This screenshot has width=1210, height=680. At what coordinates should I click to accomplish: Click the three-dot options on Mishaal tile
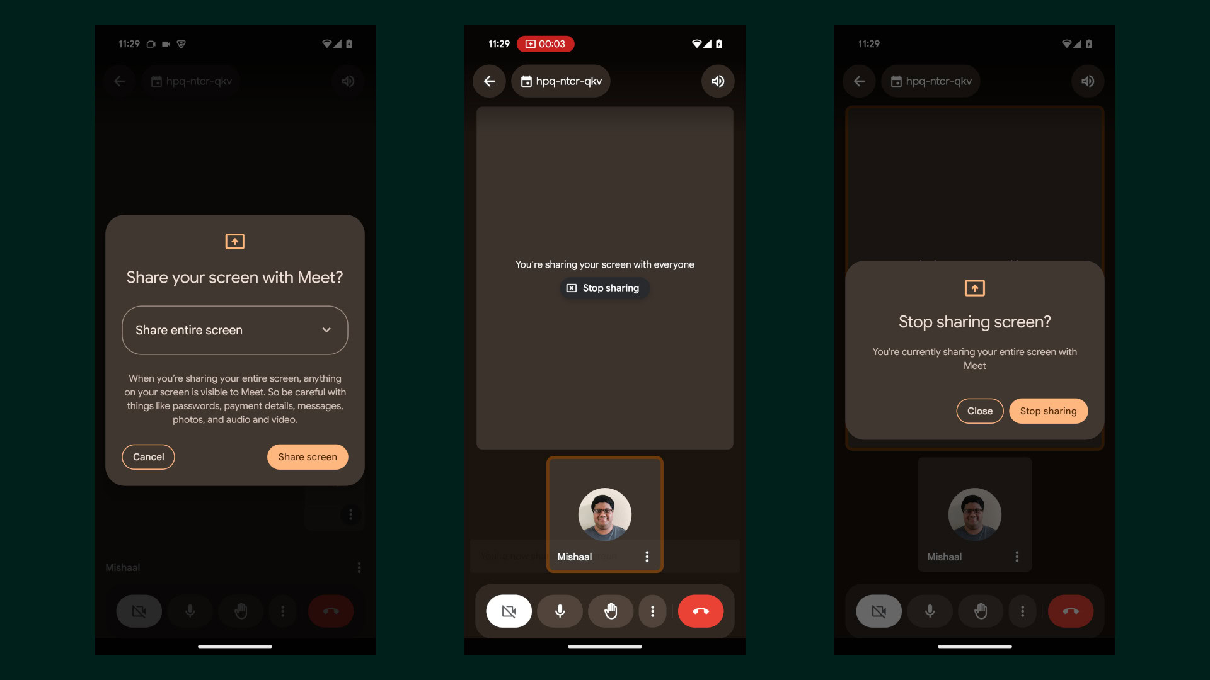point(647,557)
